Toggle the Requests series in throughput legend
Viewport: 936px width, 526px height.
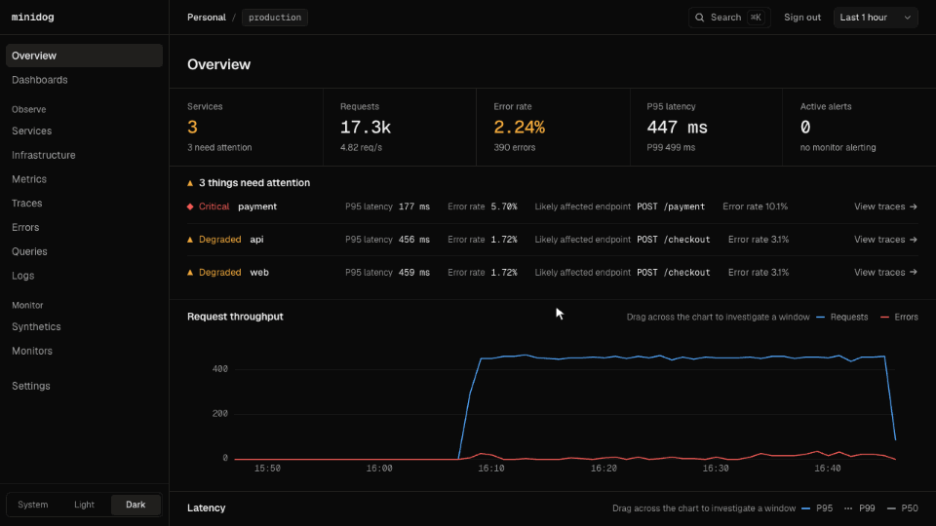[842, 317]
